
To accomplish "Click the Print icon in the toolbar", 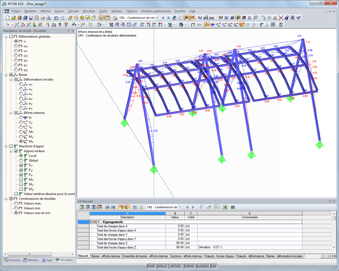I will pos(42,18).
